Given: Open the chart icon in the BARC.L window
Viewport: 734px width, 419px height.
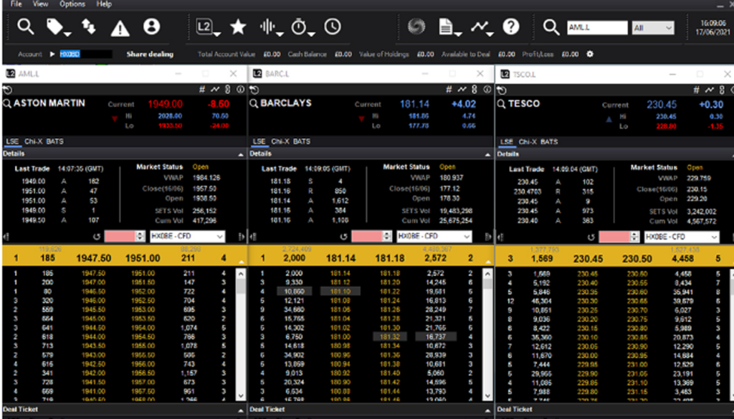Looking at the screenshot, I should point(462,89).
